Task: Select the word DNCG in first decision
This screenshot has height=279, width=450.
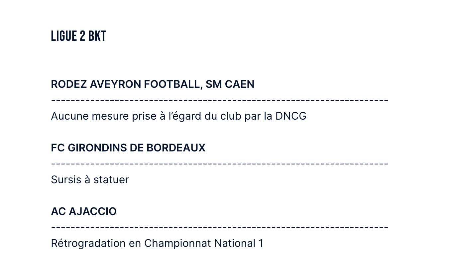Action: pyautogui.click(x=291, y=116)
